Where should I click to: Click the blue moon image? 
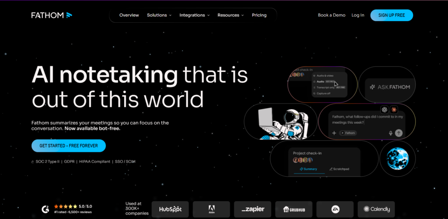[x=397, y=158]
